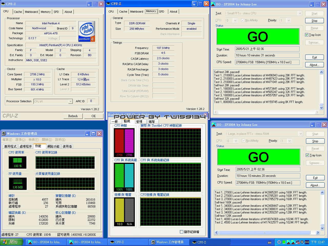Click the Start Time field in upper SP2004

point(267,49)
